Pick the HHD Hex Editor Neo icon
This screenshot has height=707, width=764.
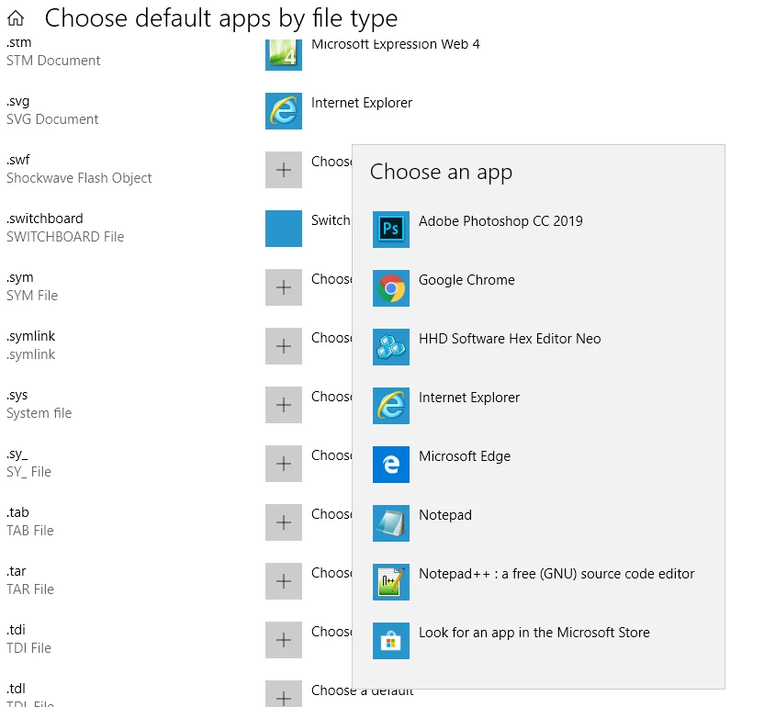[391, 347]
